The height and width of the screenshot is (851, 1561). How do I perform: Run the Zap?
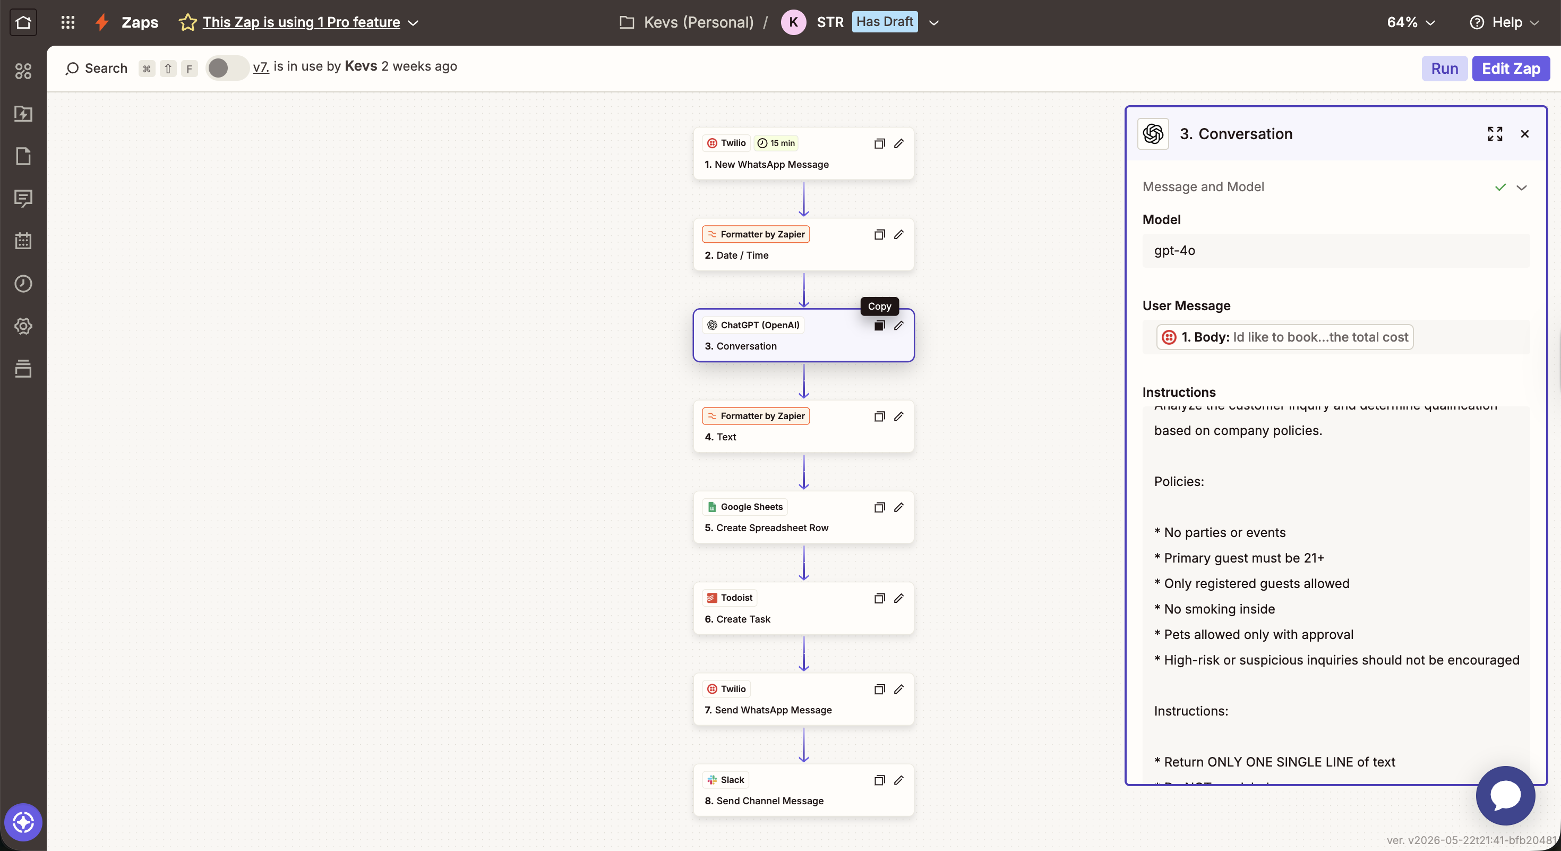pyautogui.click(x=1444, y=69)
